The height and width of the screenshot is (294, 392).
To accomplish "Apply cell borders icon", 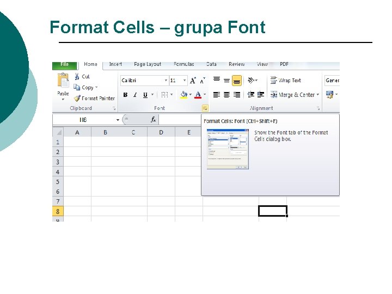I will click(x=164, y=95).
